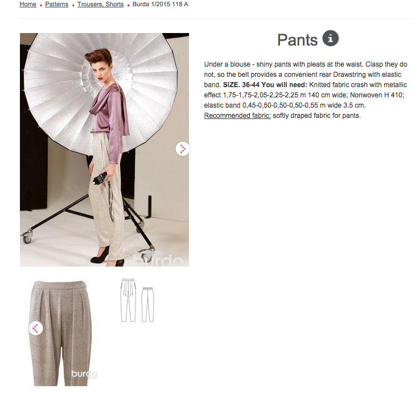Image resolution: width=415 pixels, height=393 pixels.
Task: Click the burda watermark on model photo
Action: click(x=158, y=261)
